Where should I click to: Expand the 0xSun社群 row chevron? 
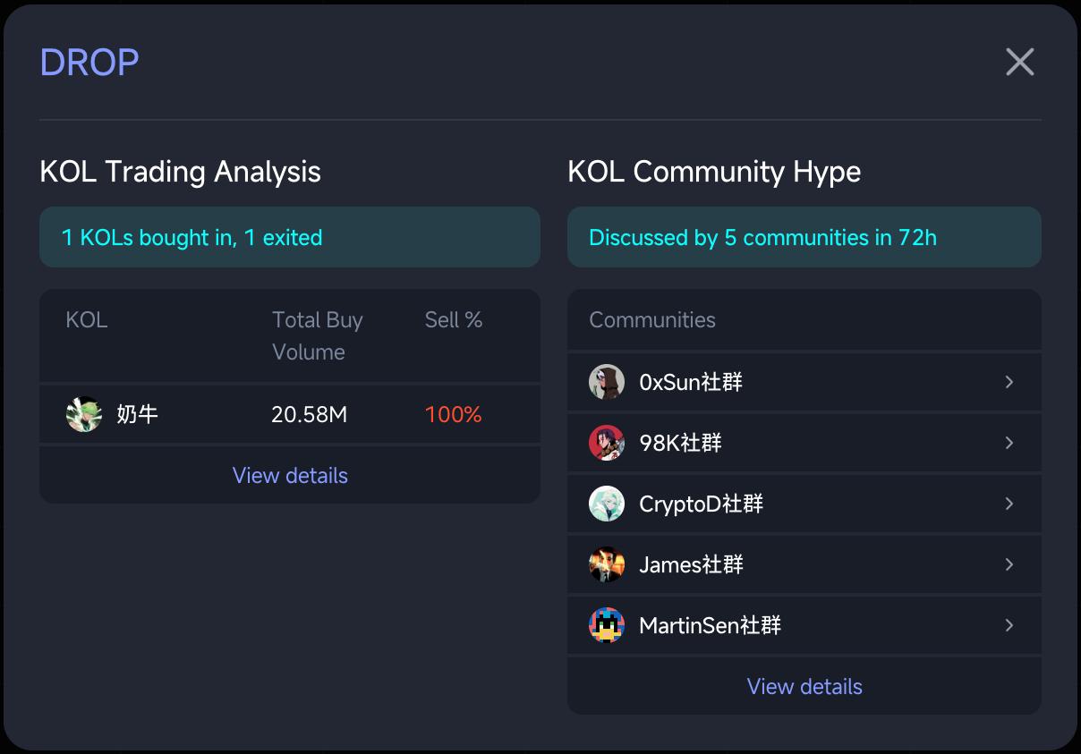pos(1009,382)
